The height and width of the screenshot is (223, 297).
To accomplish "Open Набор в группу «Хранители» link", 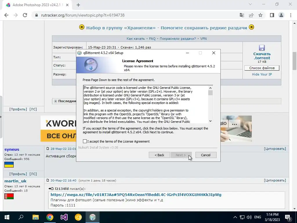I will pos(166,28).
